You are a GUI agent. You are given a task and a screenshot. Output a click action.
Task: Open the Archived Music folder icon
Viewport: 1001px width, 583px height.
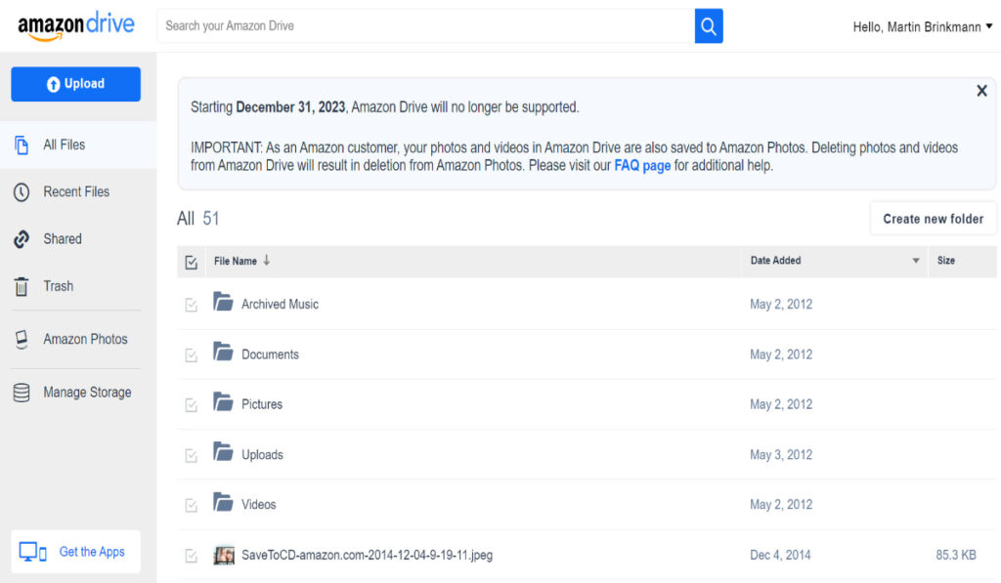[223, 301]
